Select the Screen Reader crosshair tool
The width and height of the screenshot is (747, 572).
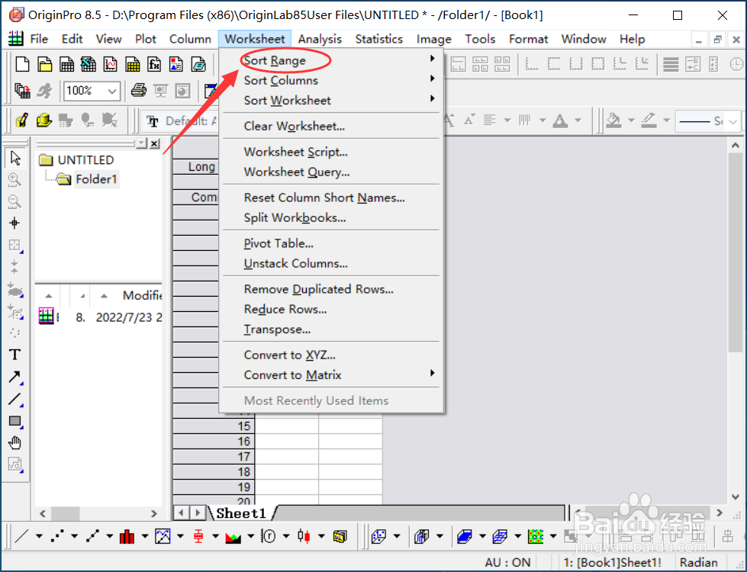click(14, 223)
